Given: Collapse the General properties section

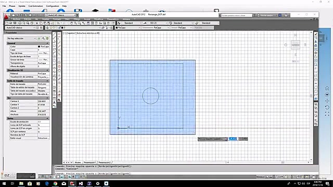Looking at the screenshot, I should [x=47, y=43].
